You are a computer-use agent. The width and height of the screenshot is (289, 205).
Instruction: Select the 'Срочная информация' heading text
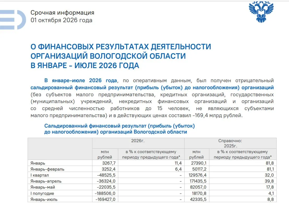(62, 13)
